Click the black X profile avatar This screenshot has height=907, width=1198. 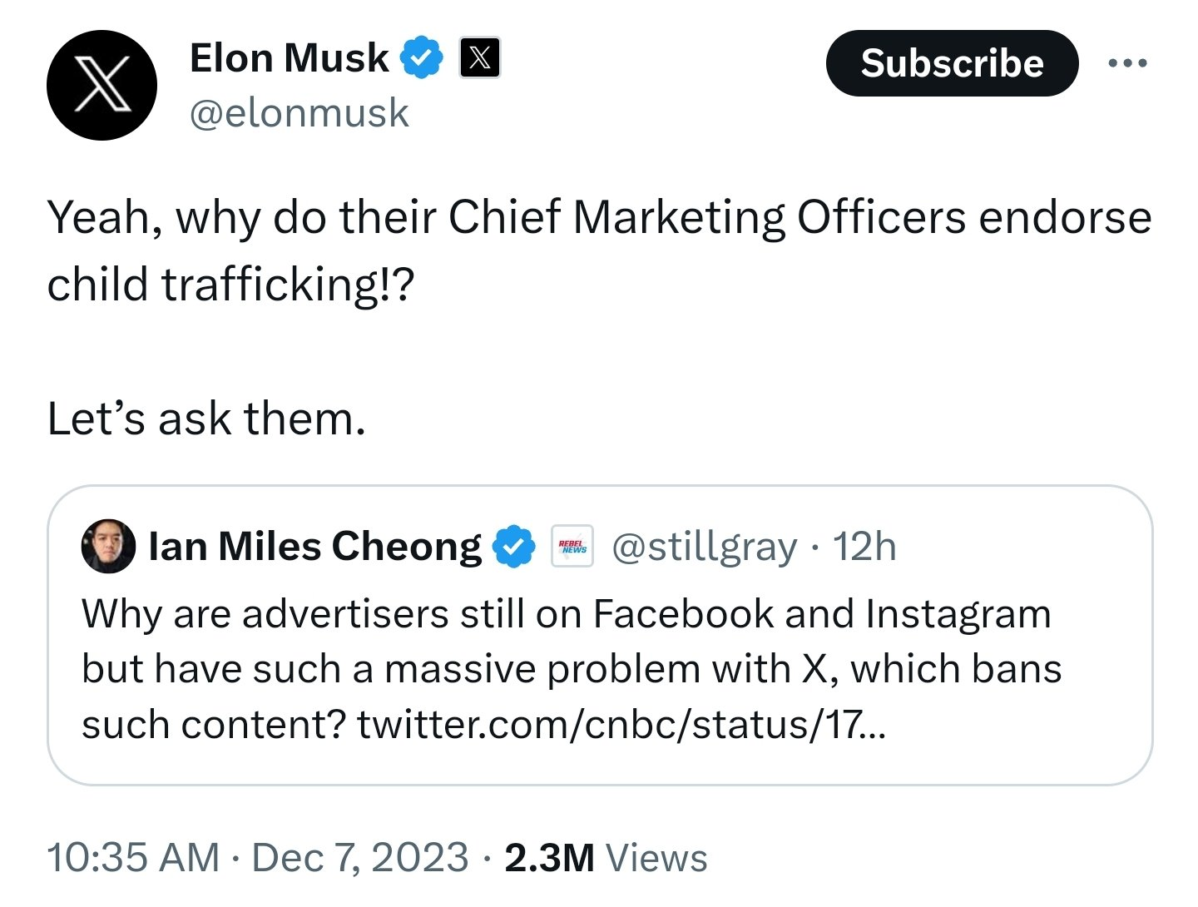tap(101, 85)
